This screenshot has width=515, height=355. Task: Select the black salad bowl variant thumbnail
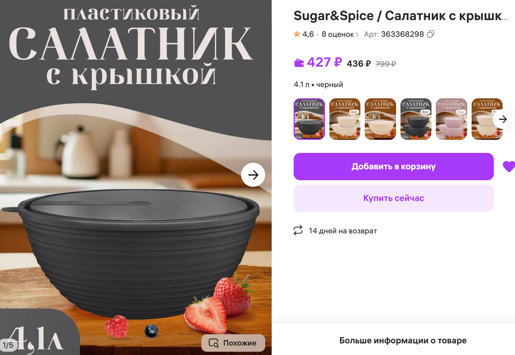point(309,119)
